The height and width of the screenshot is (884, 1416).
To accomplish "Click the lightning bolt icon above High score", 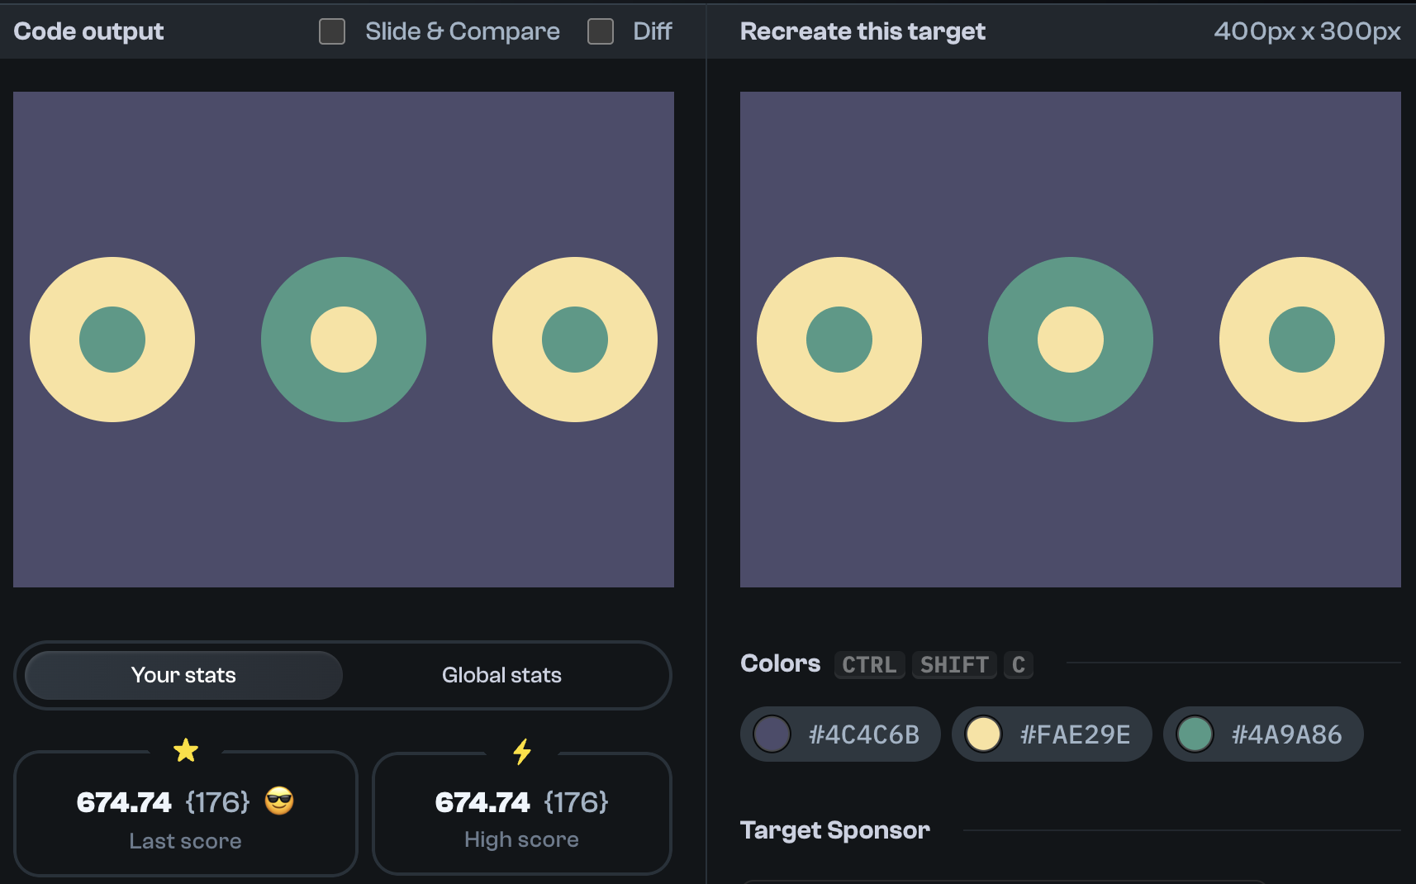I will [x=522, y=751].
